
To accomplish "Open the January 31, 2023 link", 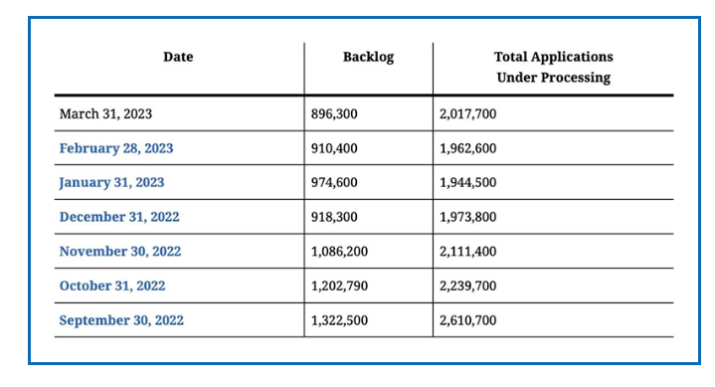I will coord(111,182).
